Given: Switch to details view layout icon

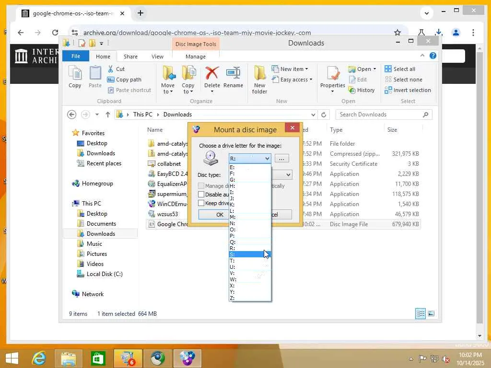Looking at the screenshot, I should tap(421, 313).
